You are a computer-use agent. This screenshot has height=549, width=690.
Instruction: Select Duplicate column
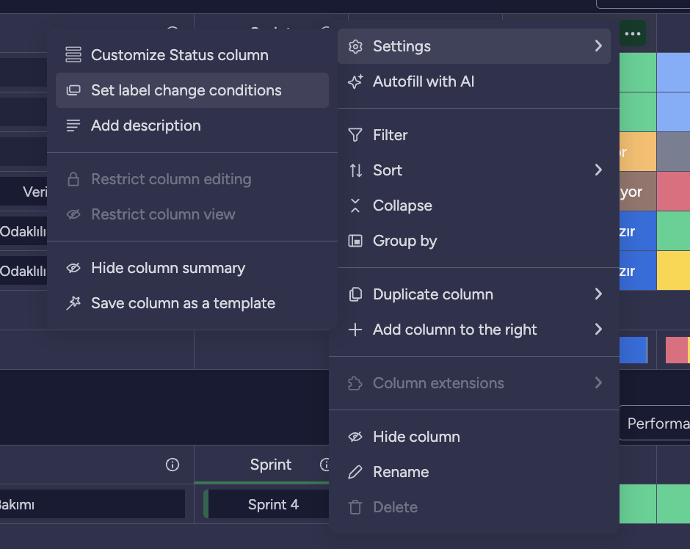point(474,294)
